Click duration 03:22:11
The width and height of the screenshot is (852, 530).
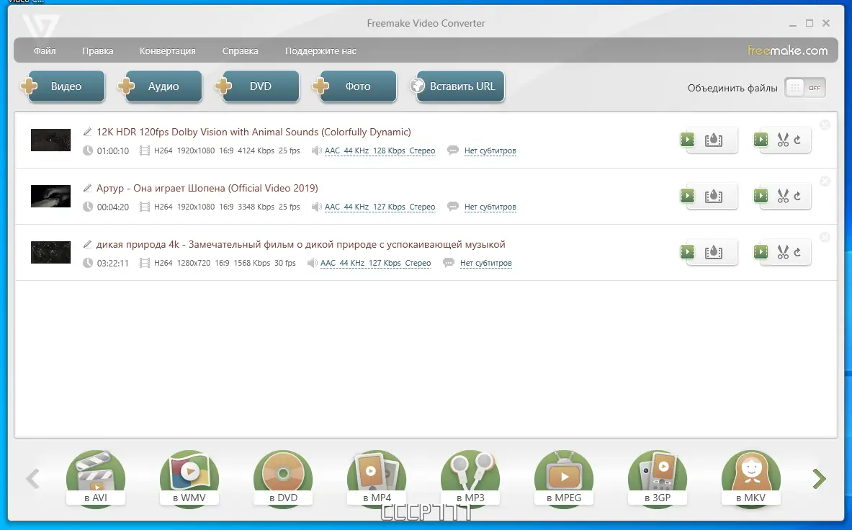[113, 264]
